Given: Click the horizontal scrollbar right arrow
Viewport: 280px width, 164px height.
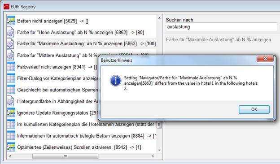Looking at the screenshot, I should pyautogui.click(x=153, y=156).
